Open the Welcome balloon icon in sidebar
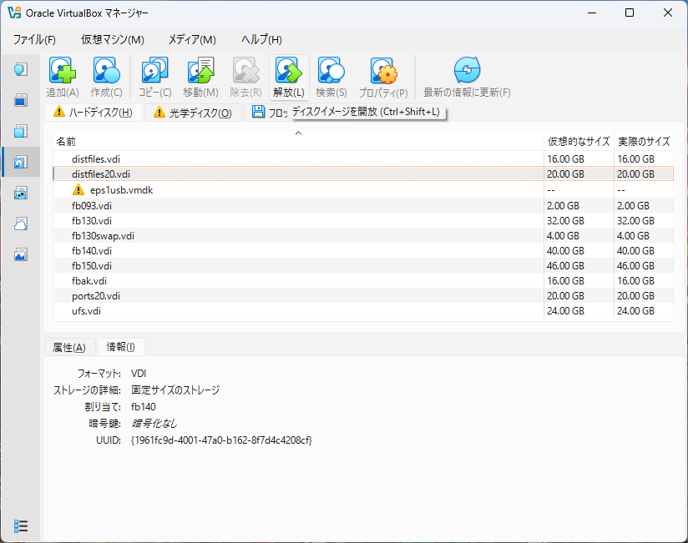The width and height of the screenshot is (688, 543). (x=21, y=69)
